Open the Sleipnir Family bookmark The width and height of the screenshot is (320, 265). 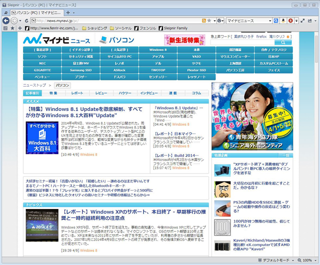coord(173,28)
